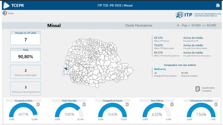The width and height of the screenshot is (223, 125).
Task: Click the Ranking na Faixa Populacional card
Action: (x=26, y=89)
